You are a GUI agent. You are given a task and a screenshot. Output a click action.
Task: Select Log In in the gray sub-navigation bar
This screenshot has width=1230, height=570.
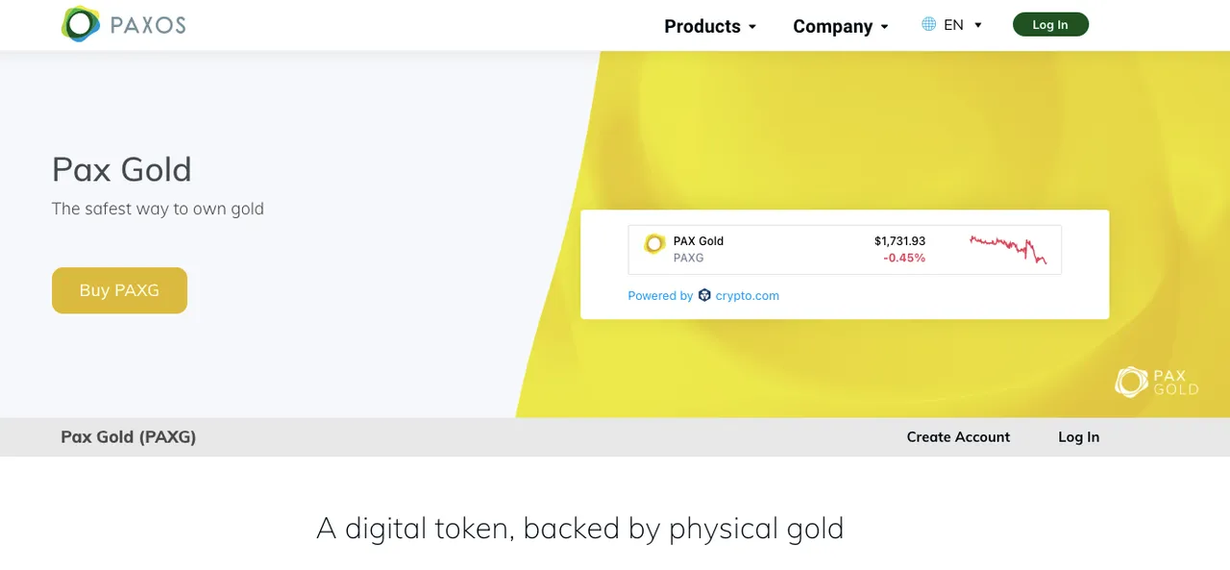[1078, 436]
